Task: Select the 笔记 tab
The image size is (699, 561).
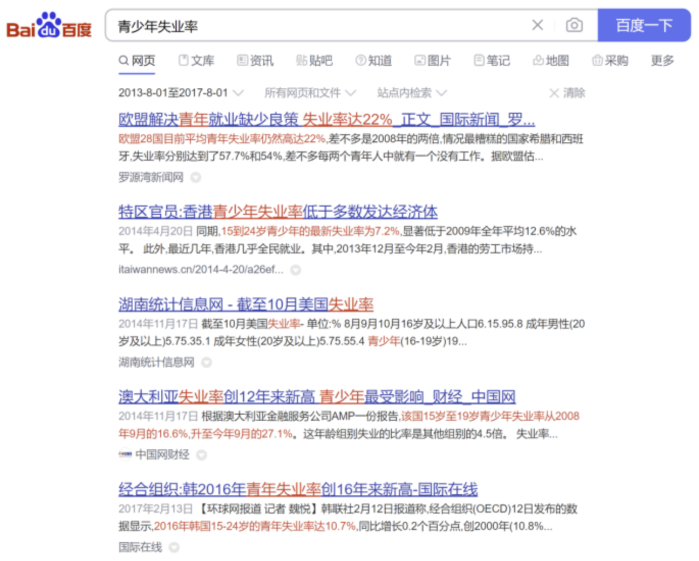Action: coord(492,61)
